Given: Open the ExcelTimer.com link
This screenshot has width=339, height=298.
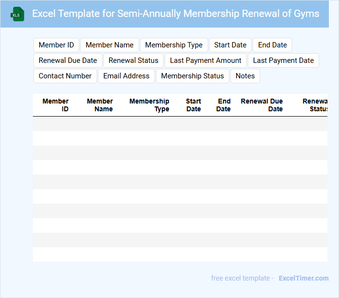Looking at the screenshot, I should (304, 278).
